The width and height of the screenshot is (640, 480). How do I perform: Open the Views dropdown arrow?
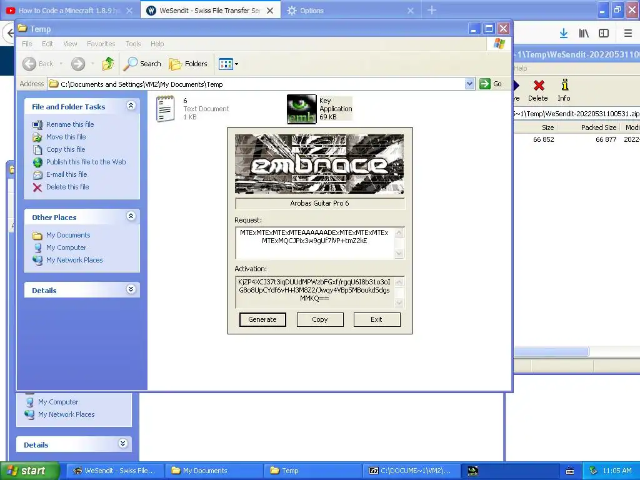pos(236,64)
